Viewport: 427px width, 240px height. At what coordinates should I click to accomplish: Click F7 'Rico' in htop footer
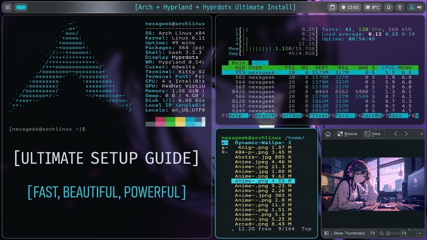395,116
